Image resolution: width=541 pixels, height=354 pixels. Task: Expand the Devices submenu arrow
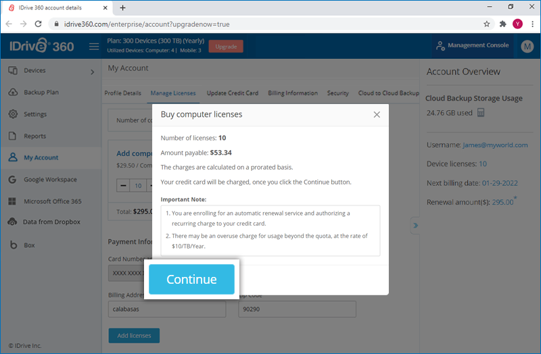click(92, 72)
